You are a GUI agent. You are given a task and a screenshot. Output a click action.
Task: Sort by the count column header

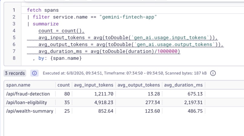(x=64, y=85)
